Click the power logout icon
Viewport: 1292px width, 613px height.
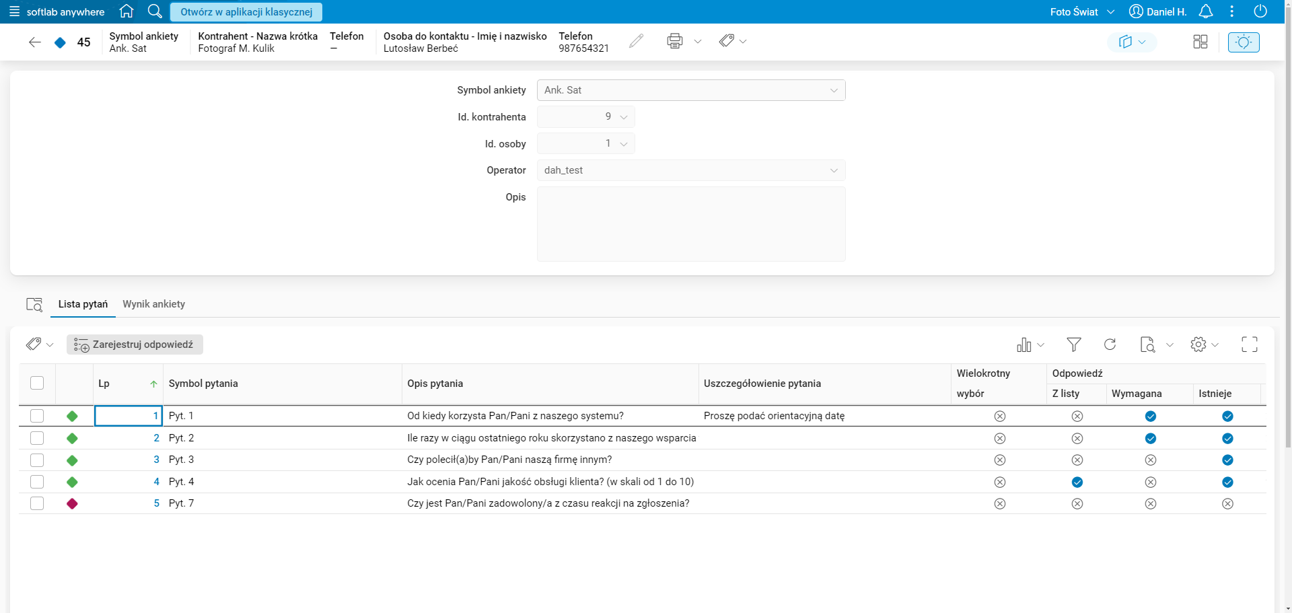[1260, 11]
